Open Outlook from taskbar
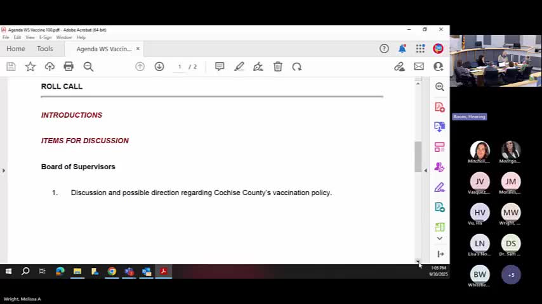 147,272
